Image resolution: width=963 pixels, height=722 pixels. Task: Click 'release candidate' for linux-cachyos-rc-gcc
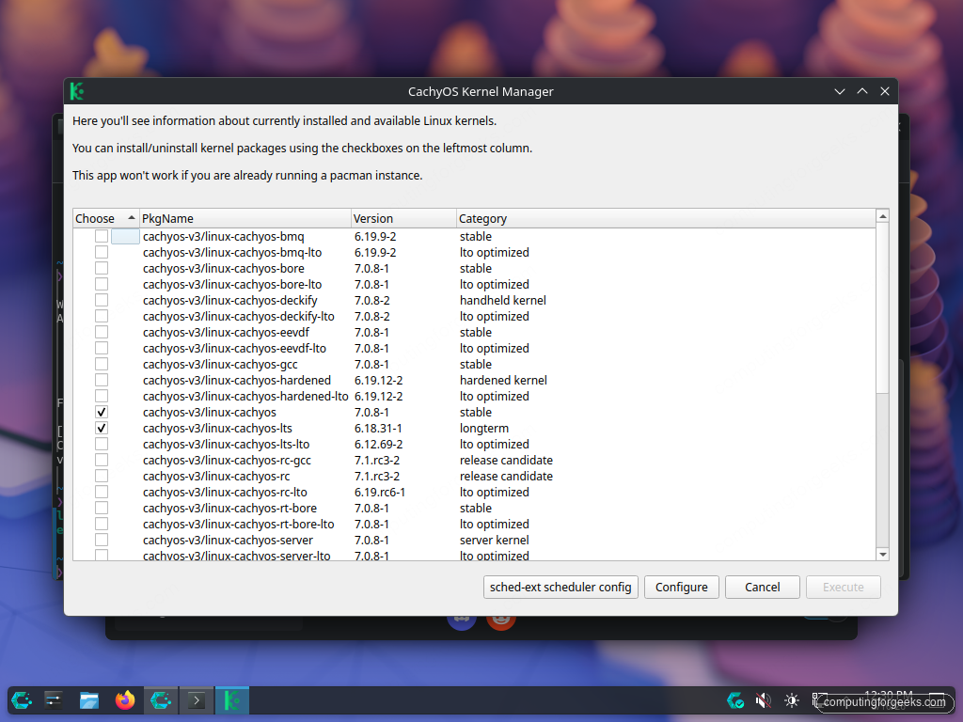pyautogui.click(x=506, y=460)
